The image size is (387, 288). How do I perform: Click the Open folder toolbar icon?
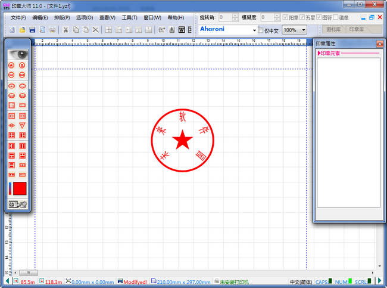pyautogui.click(x=22, y=30)
